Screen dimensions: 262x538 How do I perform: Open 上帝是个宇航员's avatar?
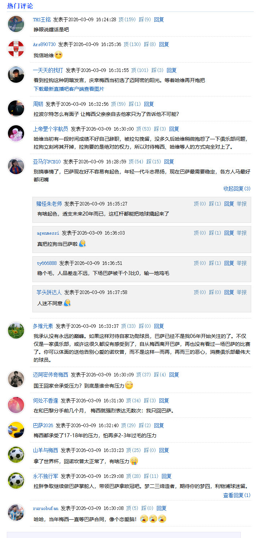(x=16, y=133)
